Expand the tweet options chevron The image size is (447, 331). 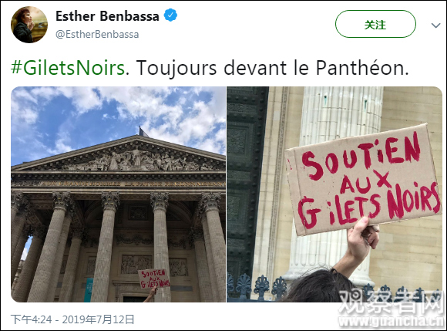pos(436,25)
